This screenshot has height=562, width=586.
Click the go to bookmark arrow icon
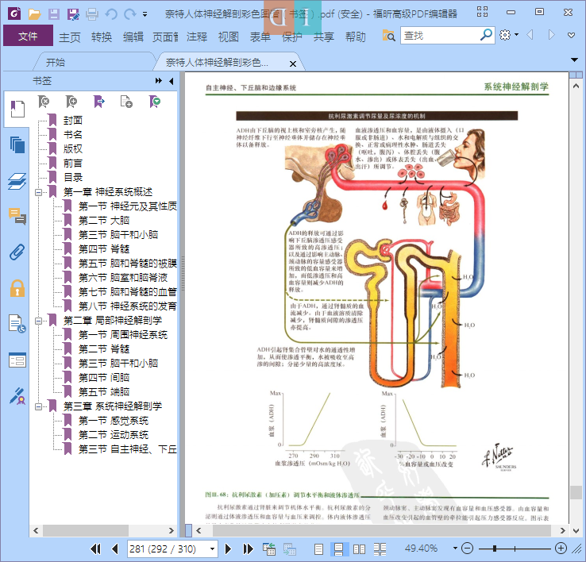pos(98,102)
